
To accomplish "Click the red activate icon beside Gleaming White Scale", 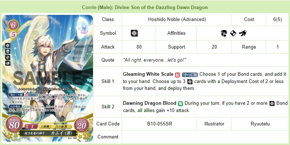I will click(x=178, y=75).
